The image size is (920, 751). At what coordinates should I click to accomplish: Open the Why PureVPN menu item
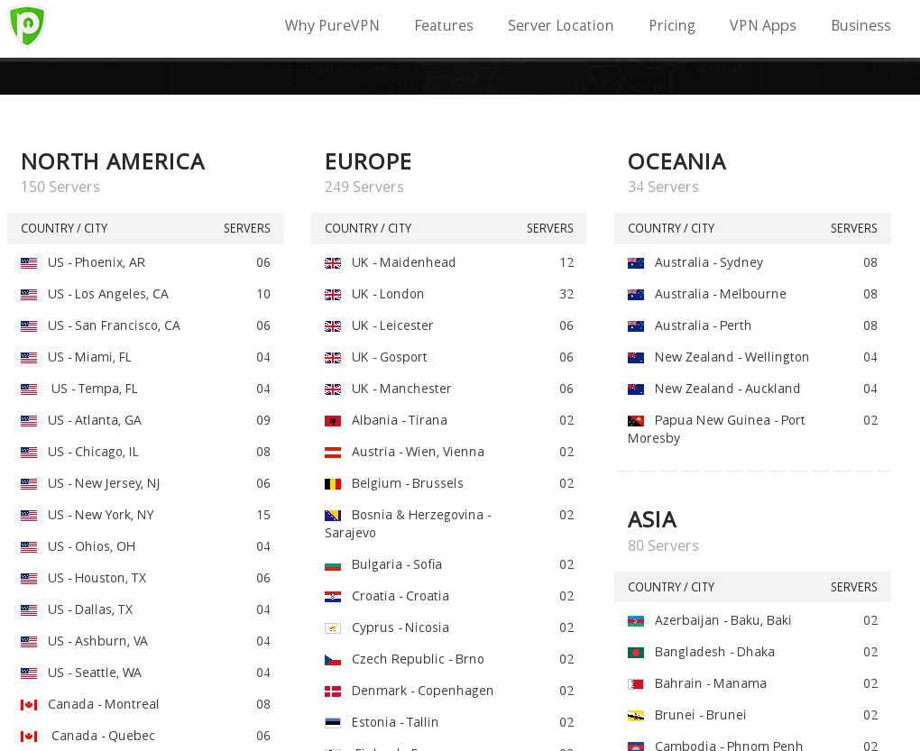(x=332, y=26)
